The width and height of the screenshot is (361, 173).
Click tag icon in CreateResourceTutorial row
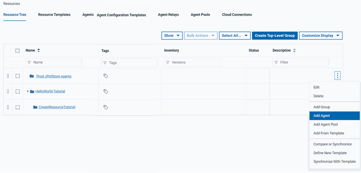(106, 107)
